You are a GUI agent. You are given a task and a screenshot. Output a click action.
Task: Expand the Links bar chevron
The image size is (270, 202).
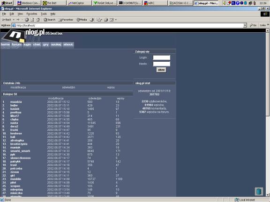[x=268, y=25]
